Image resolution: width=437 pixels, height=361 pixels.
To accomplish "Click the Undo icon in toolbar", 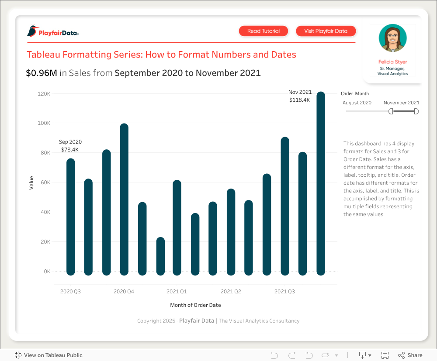I will click(x=274, y=355).
